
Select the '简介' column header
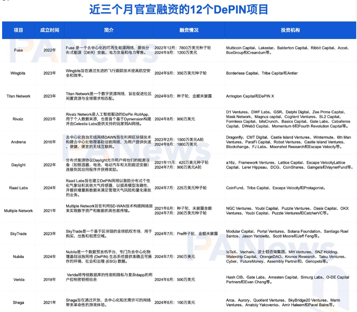(108, 30)
